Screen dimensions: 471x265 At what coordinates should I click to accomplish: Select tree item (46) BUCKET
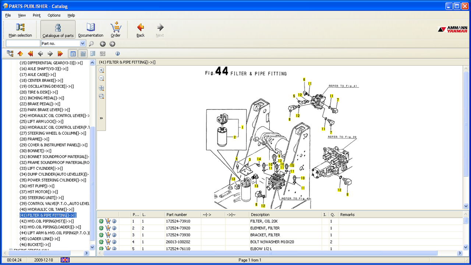click(35, 245)
